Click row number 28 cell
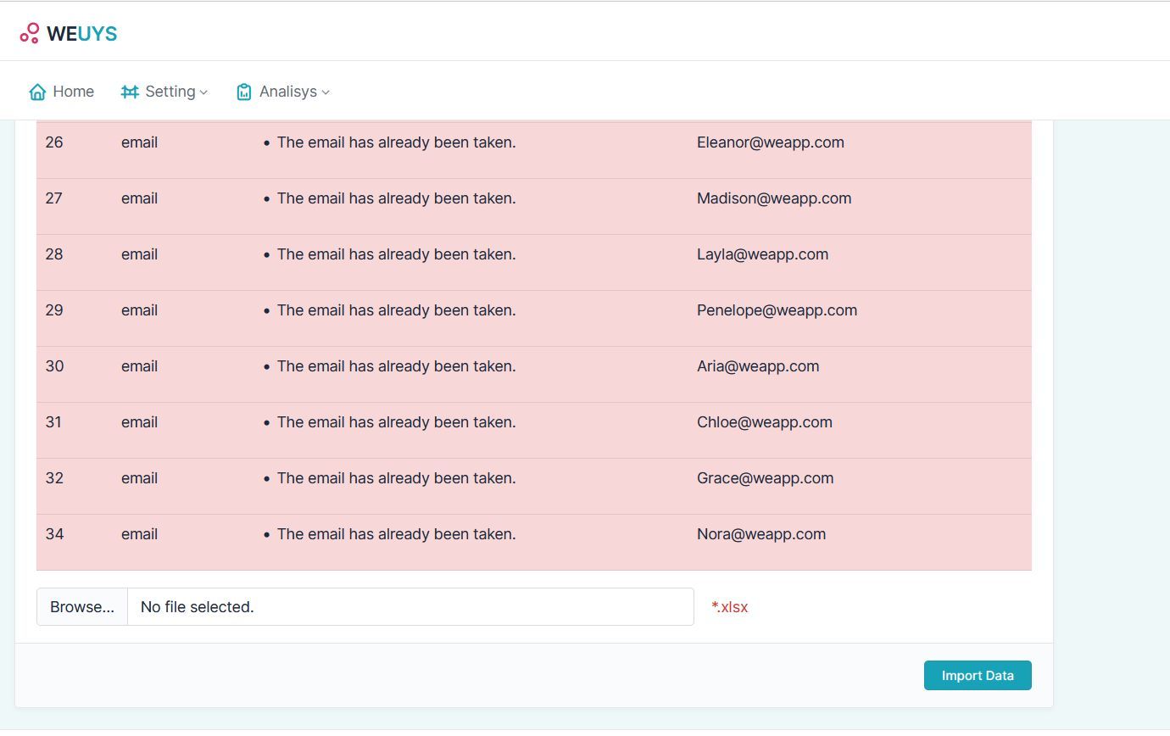Viewport: 1170px width, 736px height. pyautogui.click(x=54, y=254)
